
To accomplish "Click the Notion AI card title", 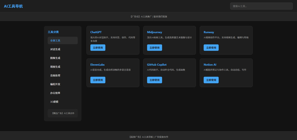I will 210,65.
